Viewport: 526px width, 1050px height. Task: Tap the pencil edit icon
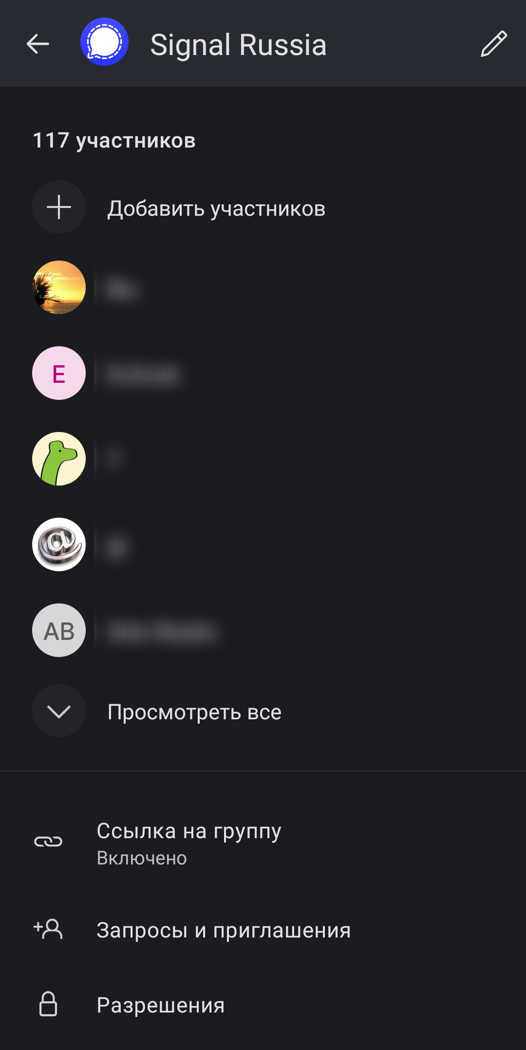point(494,44)
